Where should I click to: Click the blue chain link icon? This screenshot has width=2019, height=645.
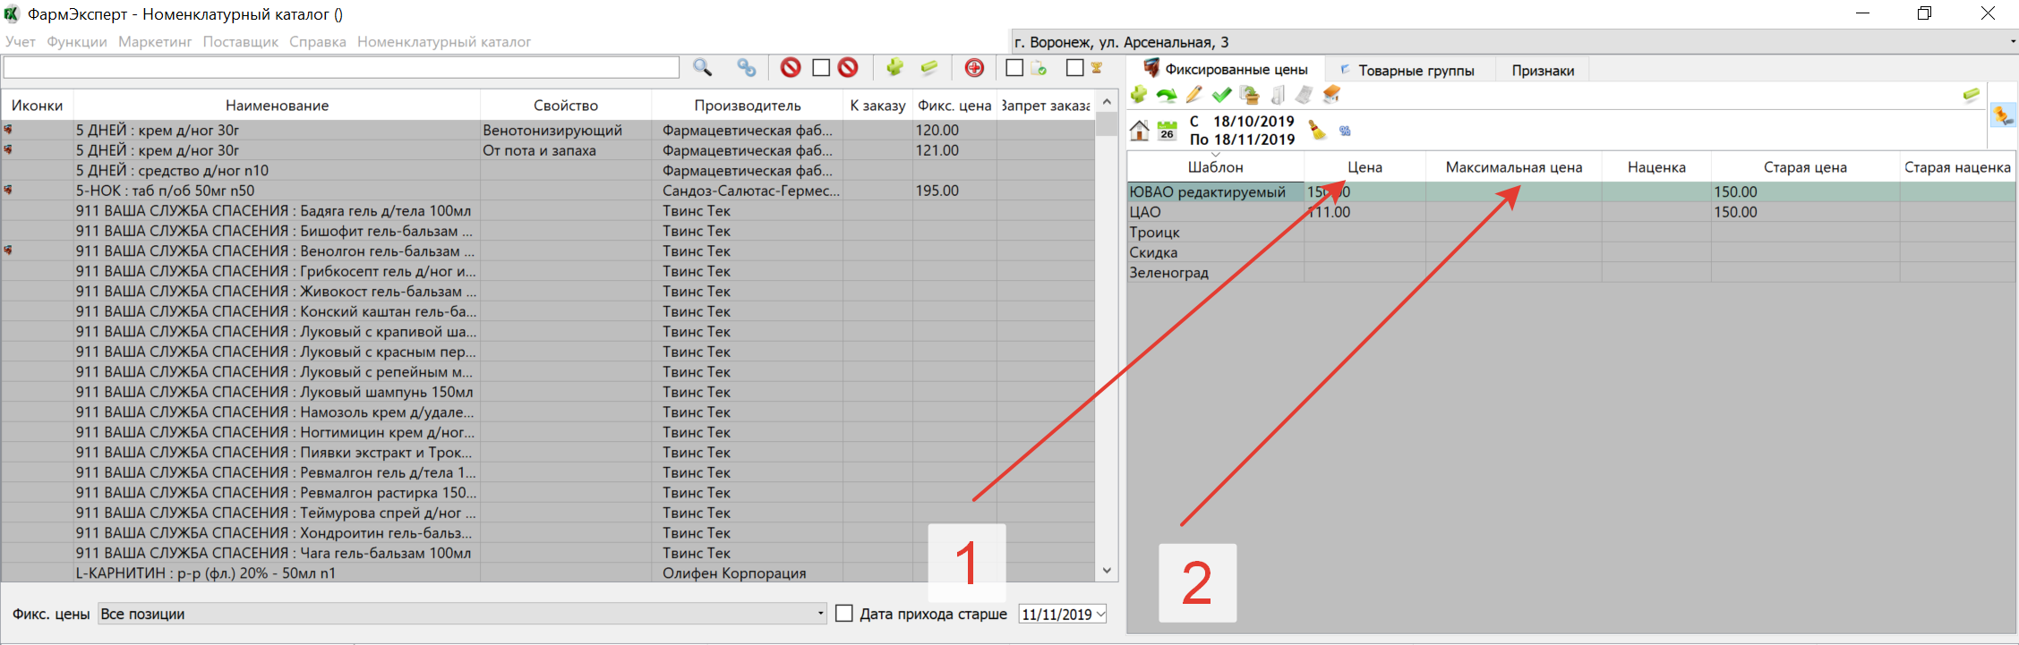point(746,68)
